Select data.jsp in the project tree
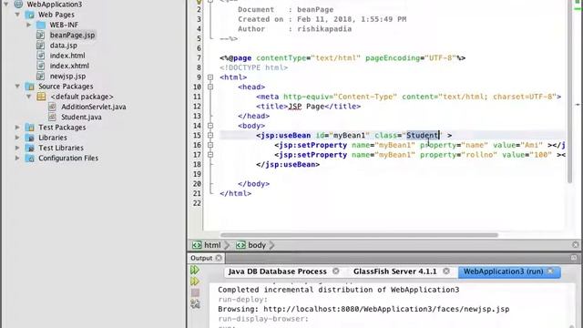583x328 pixels. click(64, 46)
